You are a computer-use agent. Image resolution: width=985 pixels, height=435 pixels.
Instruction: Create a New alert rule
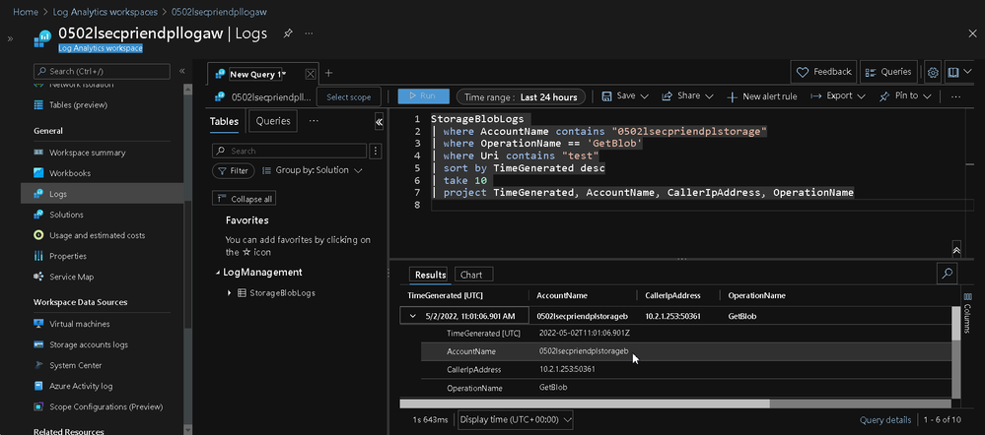[x=762, y=96]
